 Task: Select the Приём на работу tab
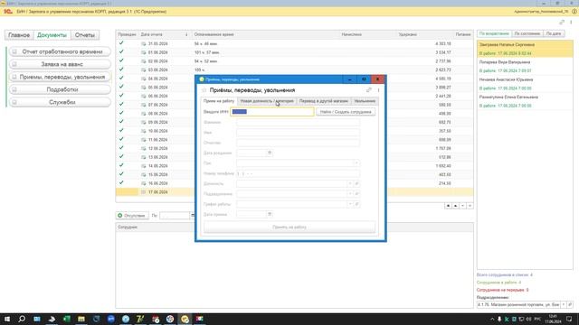pos(219,101)
